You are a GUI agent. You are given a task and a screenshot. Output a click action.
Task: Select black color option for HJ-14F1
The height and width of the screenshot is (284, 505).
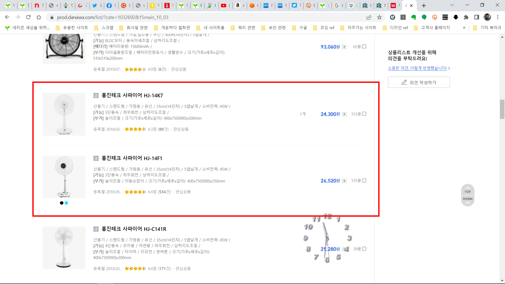62,203
